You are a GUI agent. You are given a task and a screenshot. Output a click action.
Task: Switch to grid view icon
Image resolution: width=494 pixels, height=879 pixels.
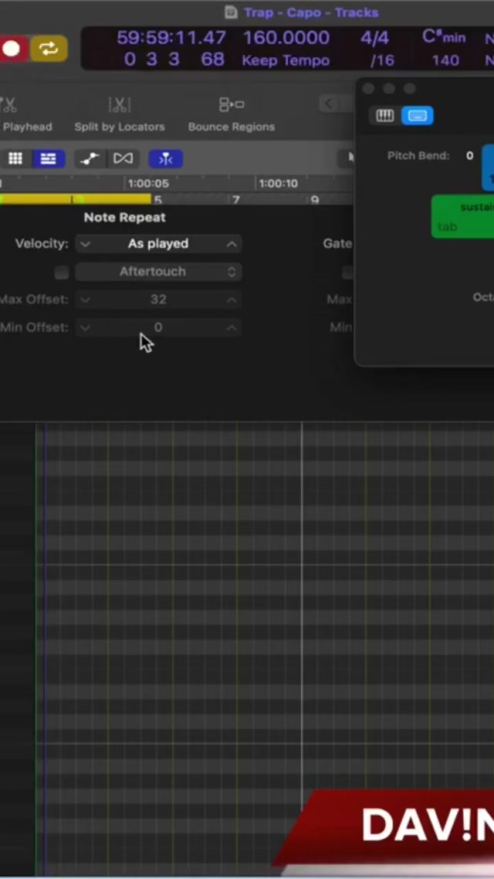pyautogui.click(x=15, y=158)
